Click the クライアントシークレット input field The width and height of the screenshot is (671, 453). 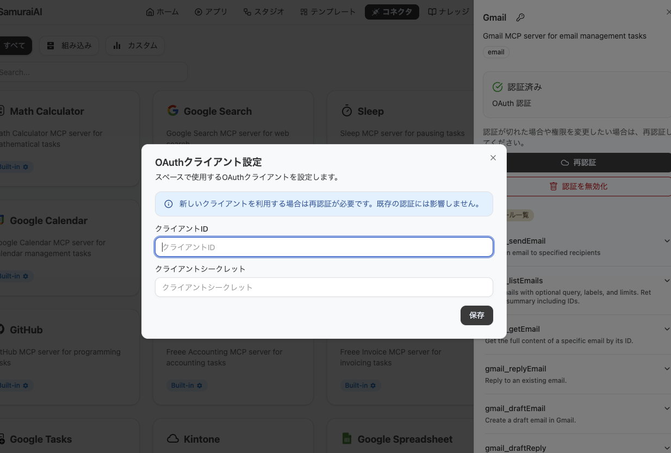324,287
